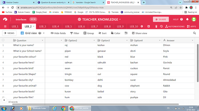
Task: Switch to the LEB_1 table tab
Action: point(15,26)
